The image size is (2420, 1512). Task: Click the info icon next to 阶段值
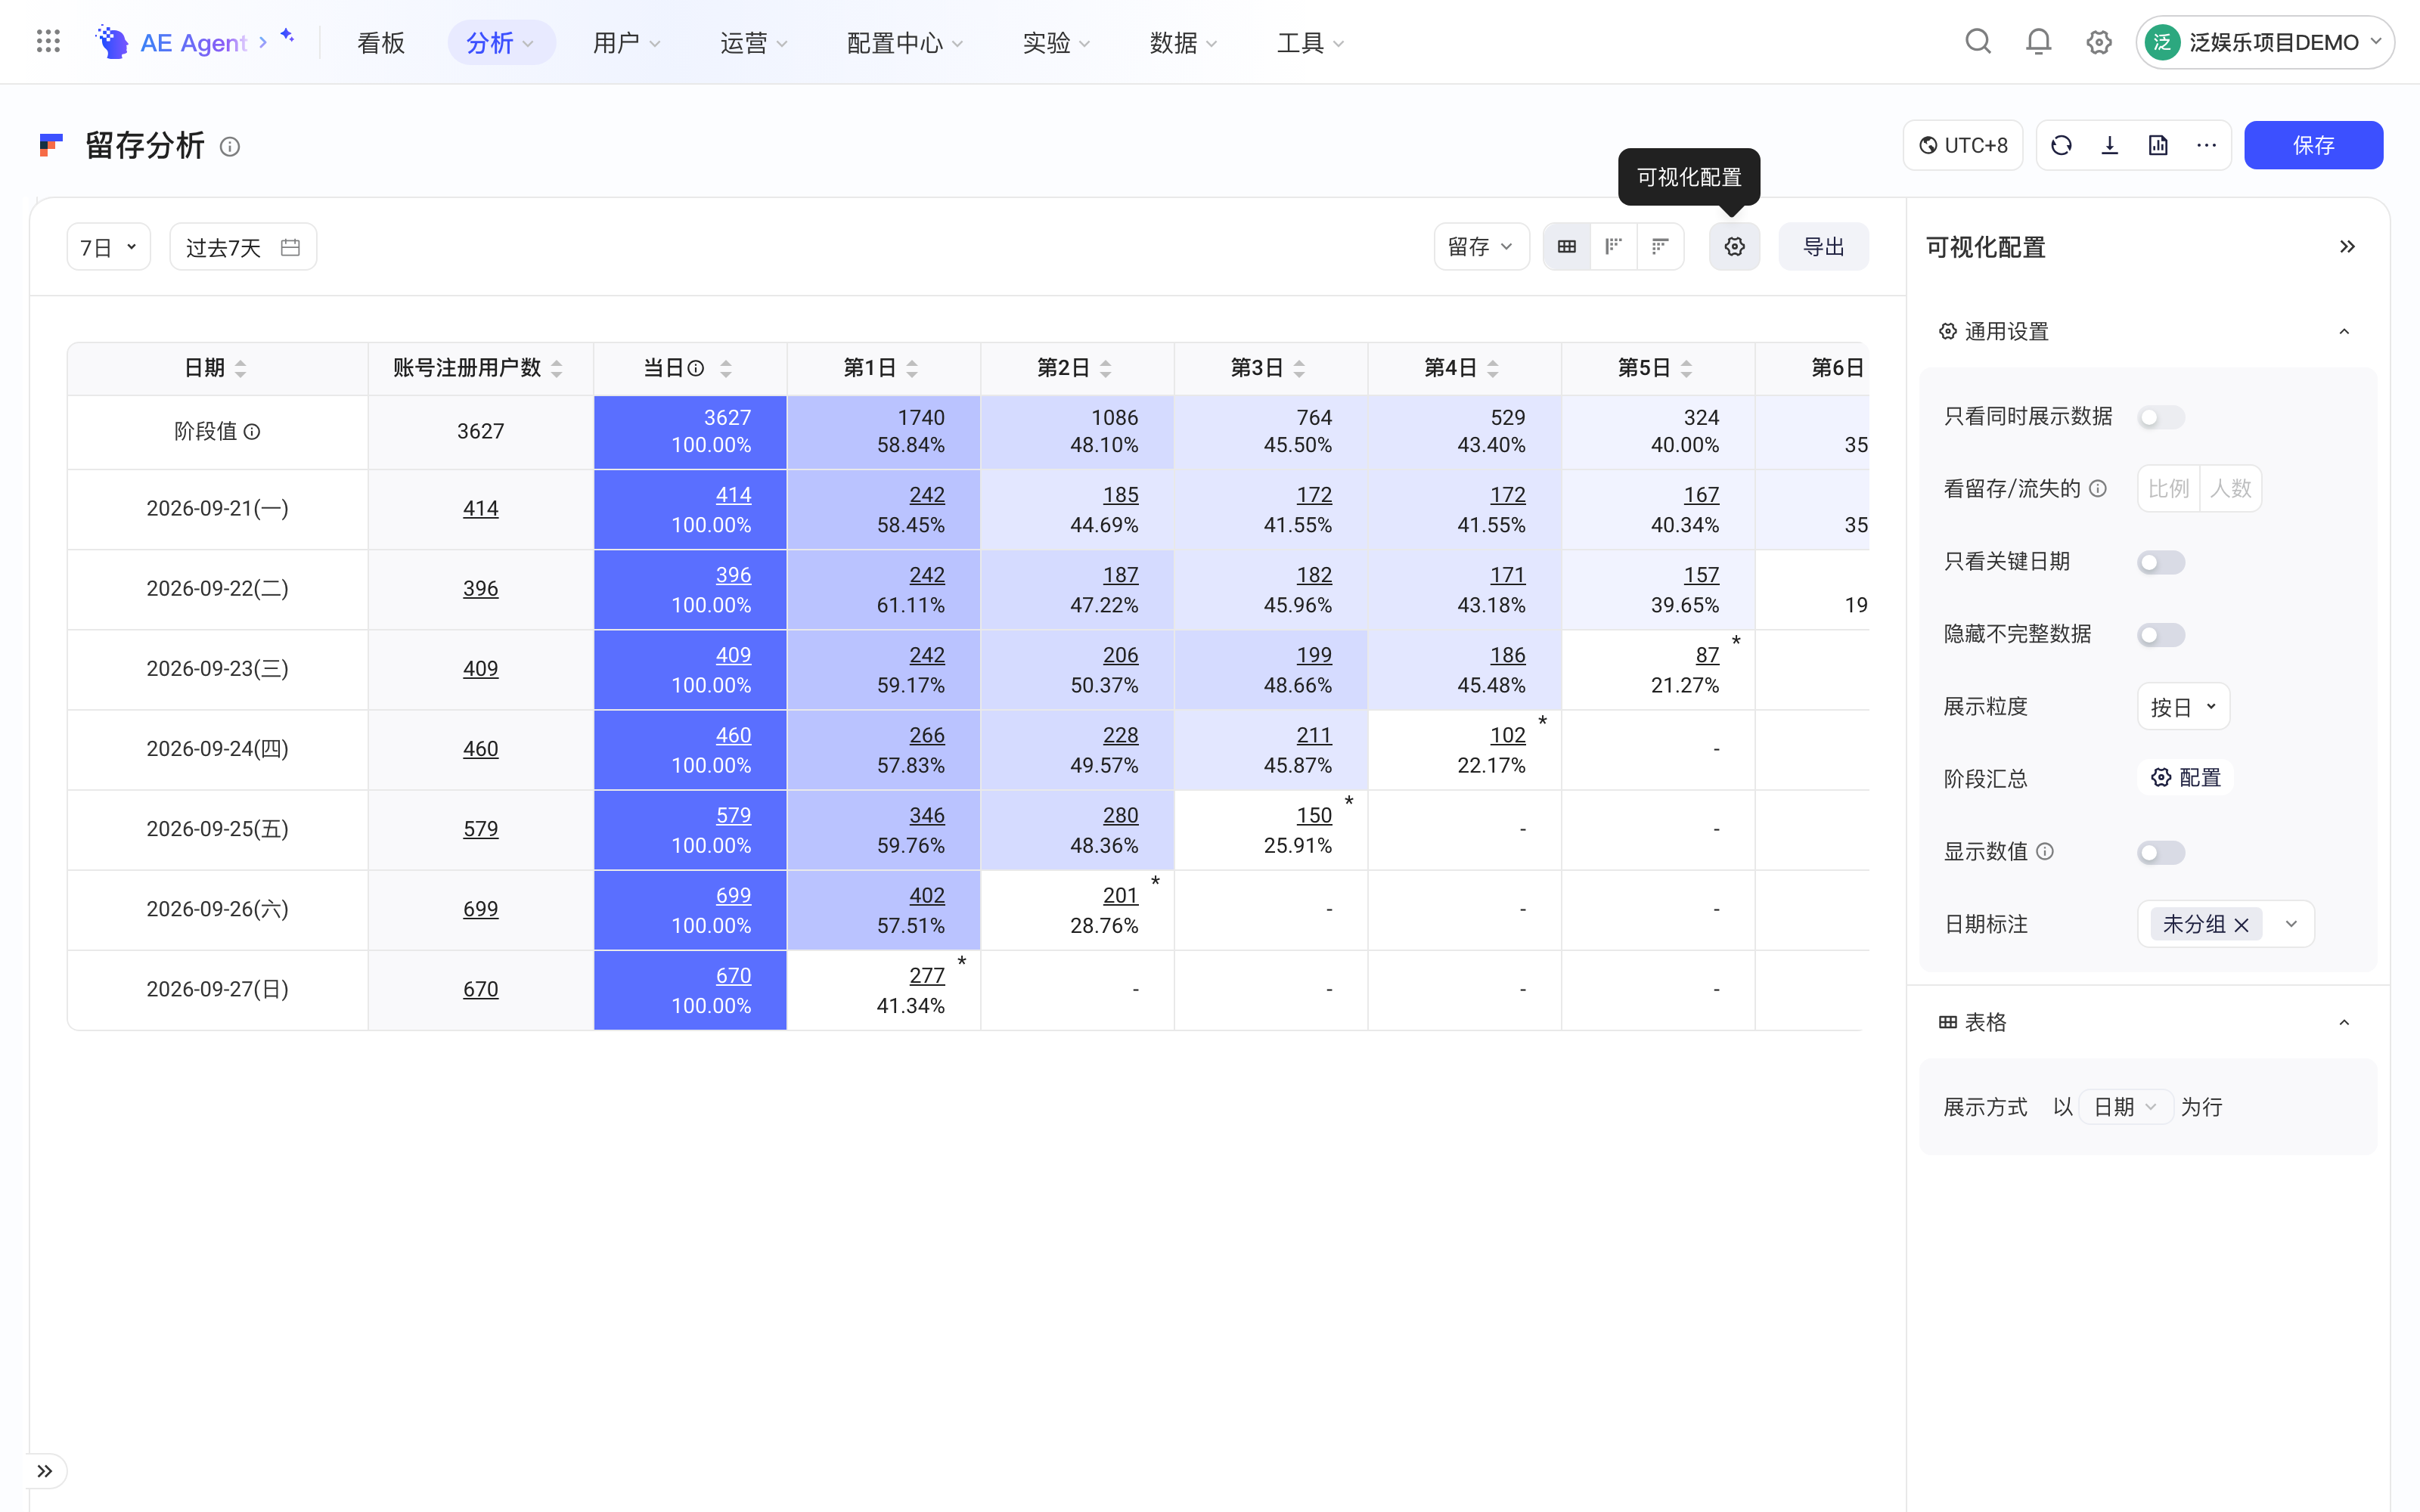pyautogui.click(x=252, y=432)
